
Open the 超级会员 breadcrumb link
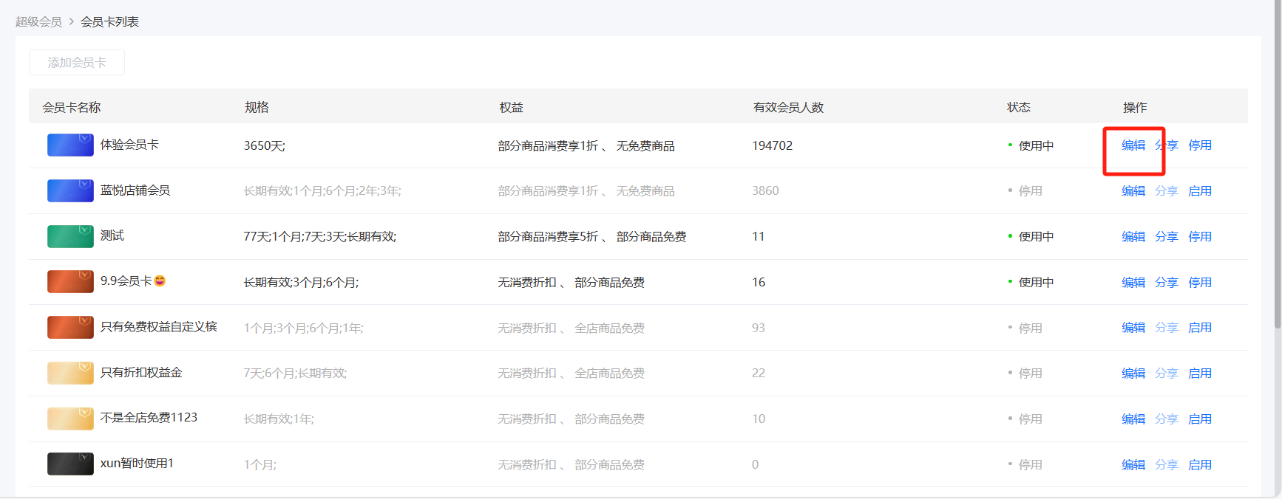pos(38,22)
